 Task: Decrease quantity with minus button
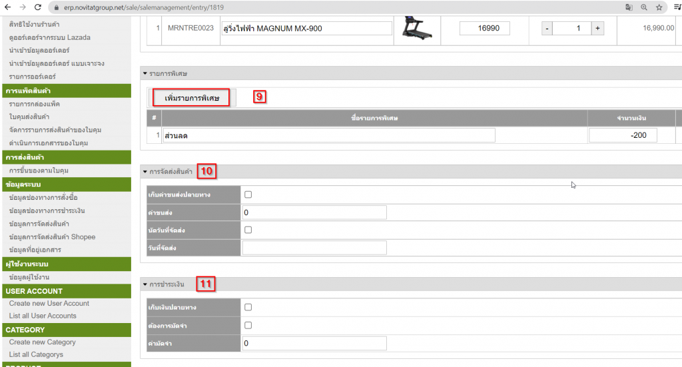point(547,29)
